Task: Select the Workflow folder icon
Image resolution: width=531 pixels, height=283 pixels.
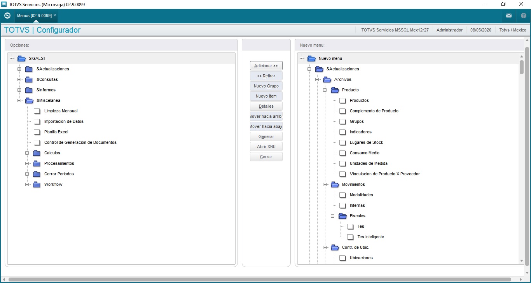Action: (37, 184)
